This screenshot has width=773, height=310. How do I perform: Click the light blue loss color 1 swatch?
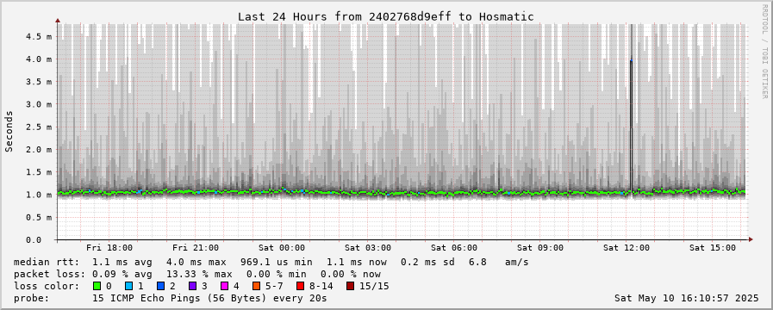point(128,286)
